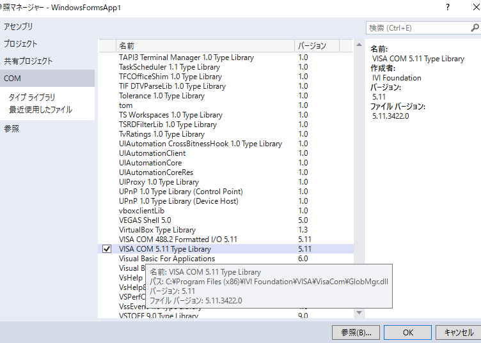Sort by the バージョン column header

point(317,45)
